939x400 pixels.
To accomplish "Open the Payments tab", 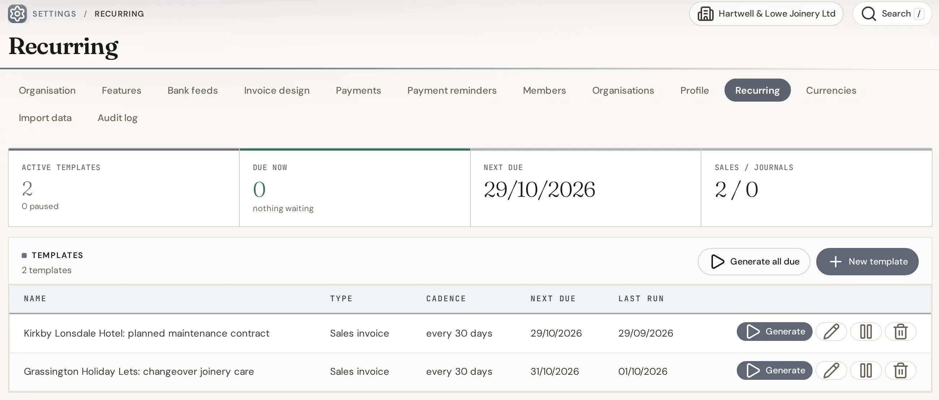I will pyautogui.click(x=358, y=90).
